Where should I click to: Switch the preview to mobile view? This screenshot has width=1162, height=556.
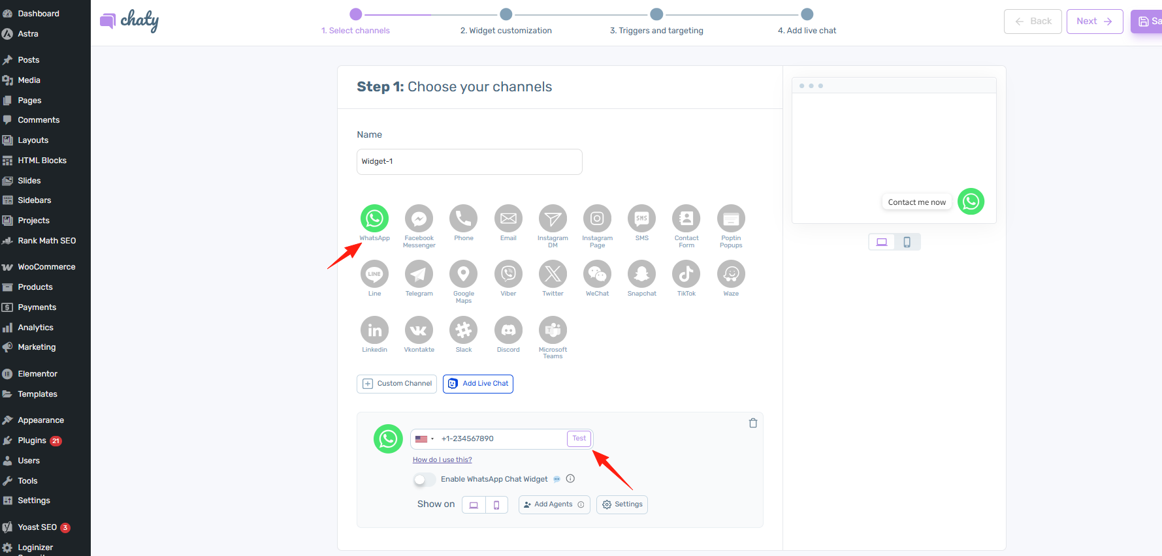907,242
